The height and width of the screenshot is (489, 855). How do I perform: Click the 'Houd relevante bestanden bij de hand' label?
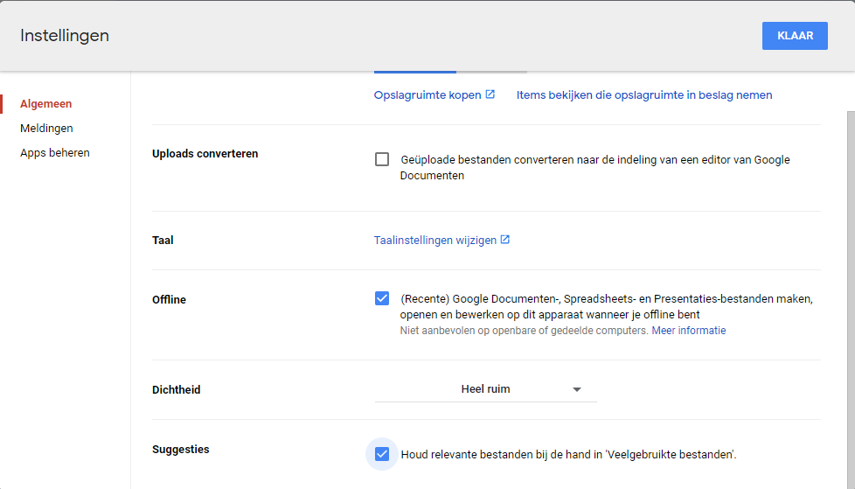(569, 455)
